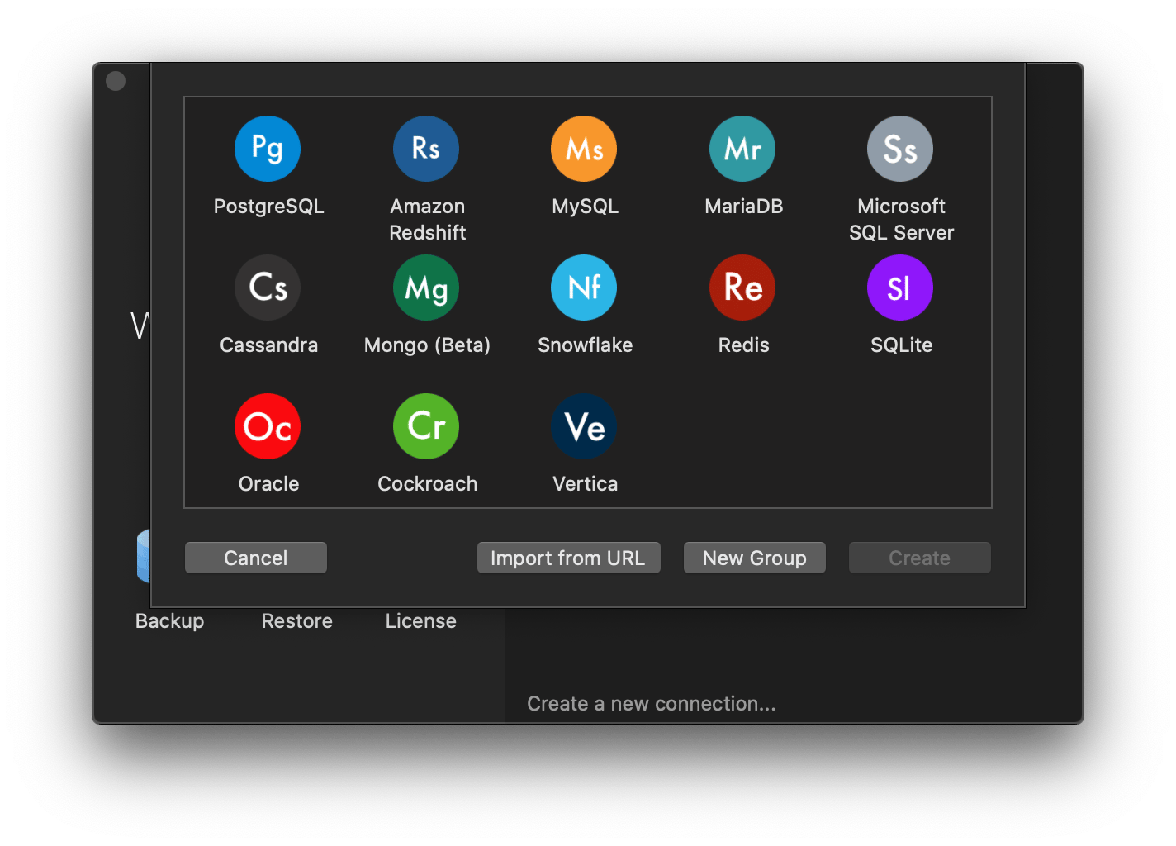This screenshot has height=846, width=1176.
Task: Open License in the background window
Action: pyautogui.click(x=421, y=621)
